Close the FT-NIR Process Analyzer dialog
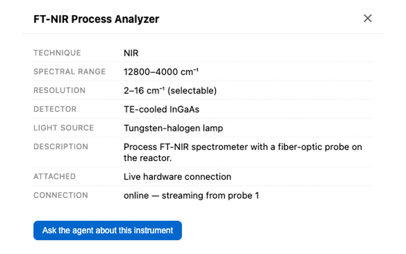 367,18
